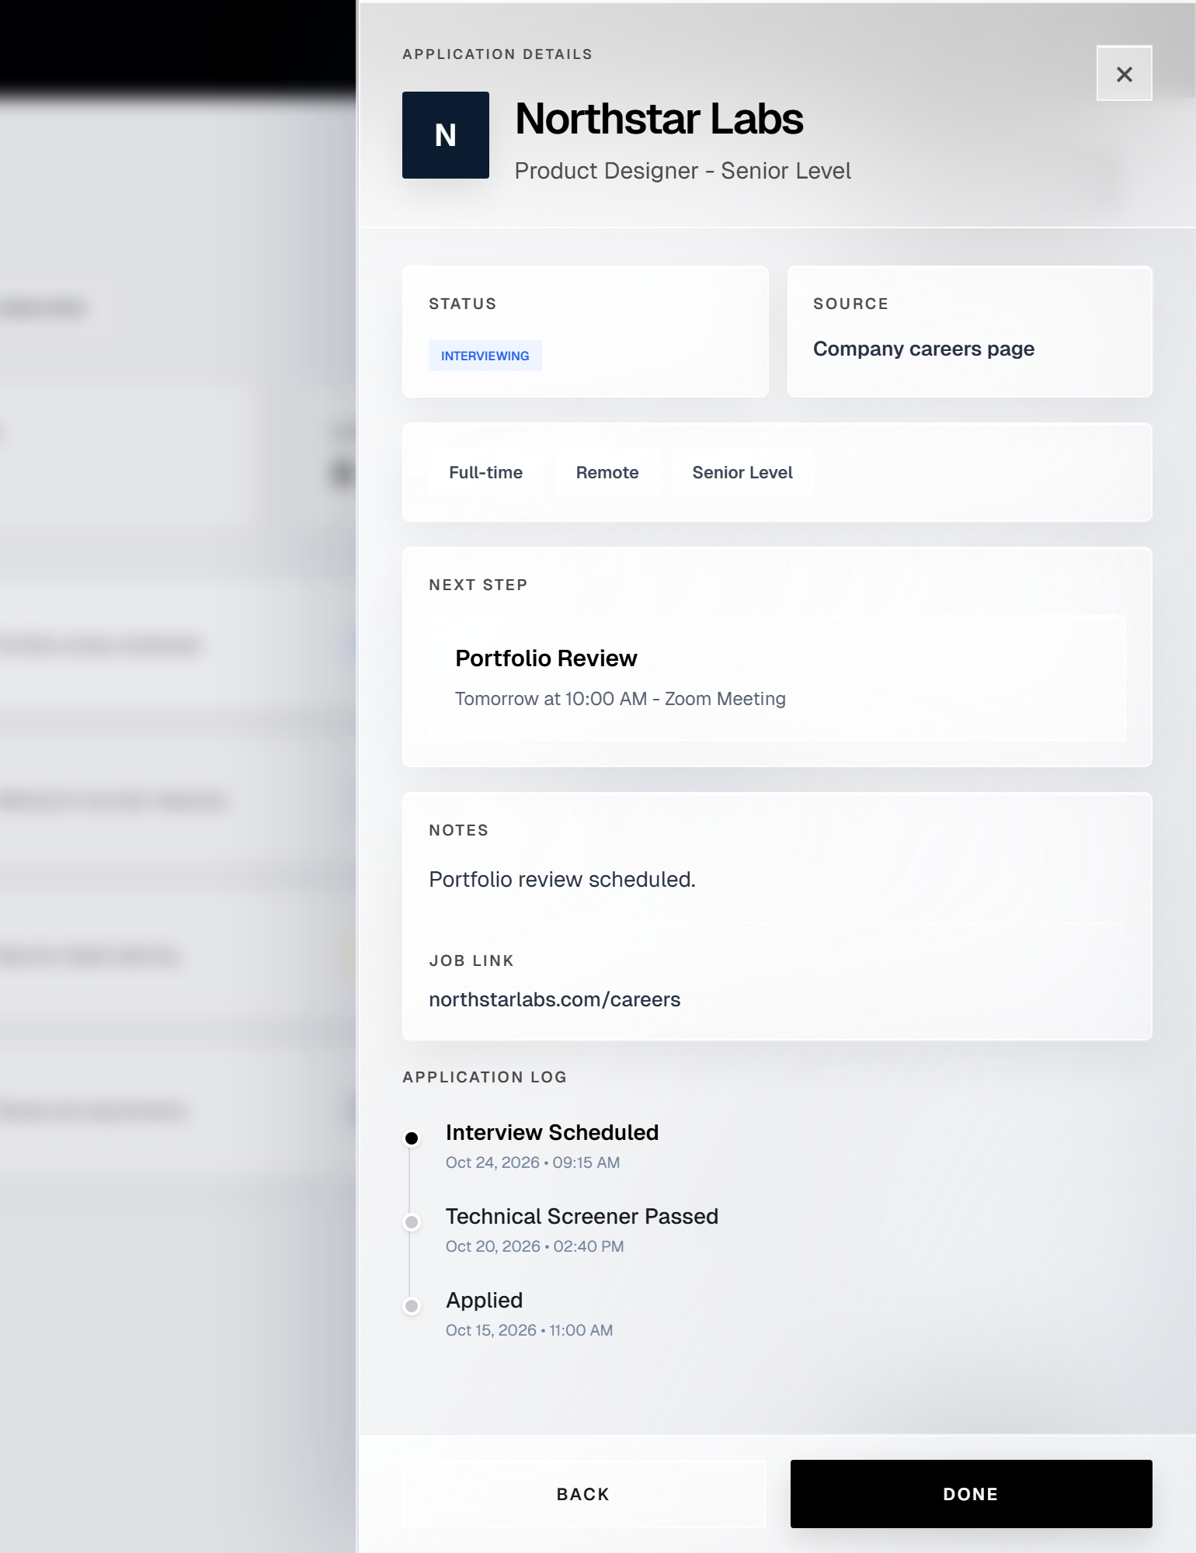Click the Application Log heading

click(485, 1077)
